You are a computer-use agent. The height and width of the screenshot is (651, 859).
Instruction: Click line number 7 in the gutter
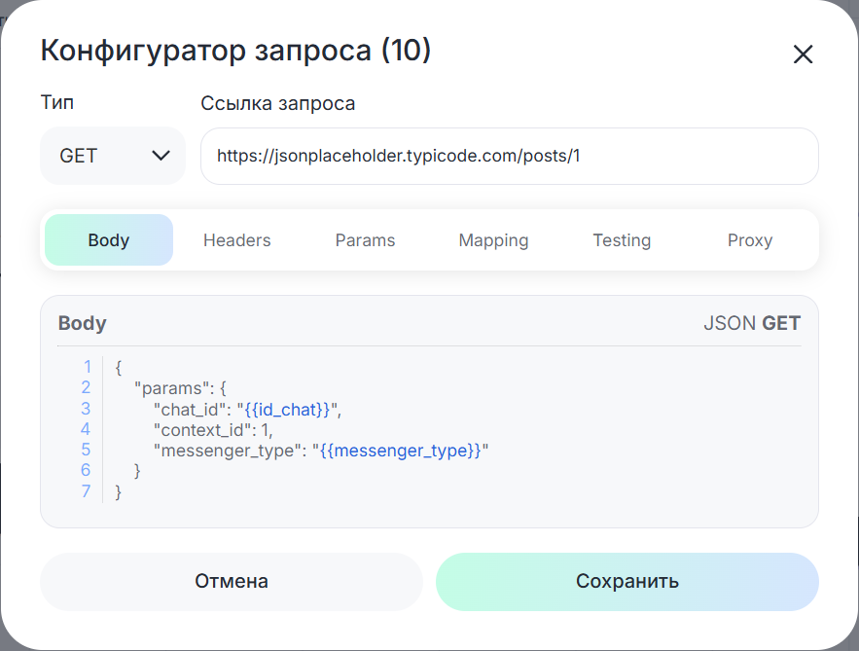(87, 491)
